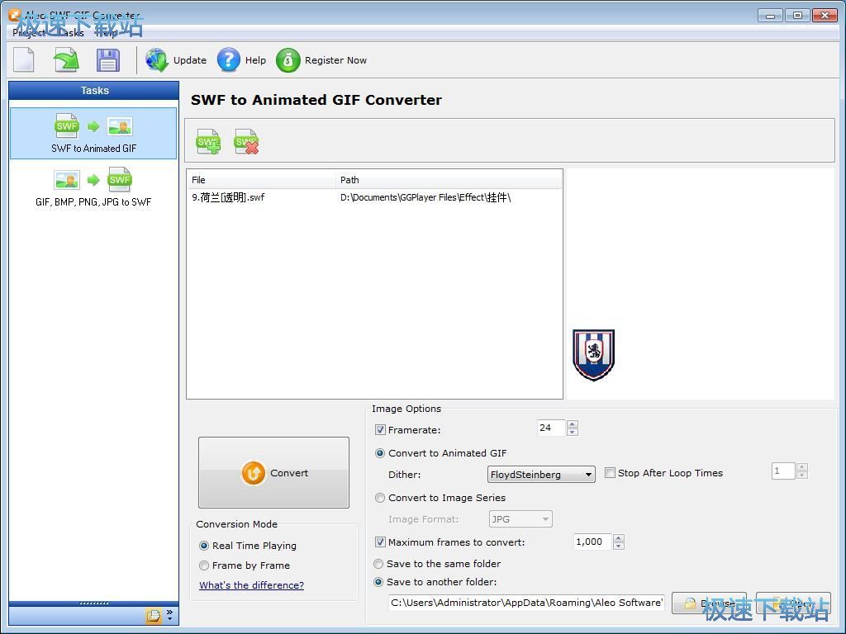The height and width of the screenshot is (634, 846).
Task: Select Save to another folder
Action: click(378, 582)
